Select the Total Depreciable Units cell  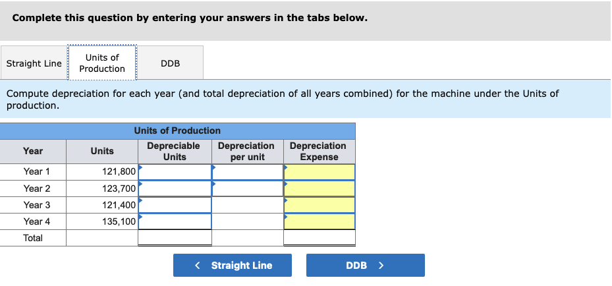pos(175,238)
